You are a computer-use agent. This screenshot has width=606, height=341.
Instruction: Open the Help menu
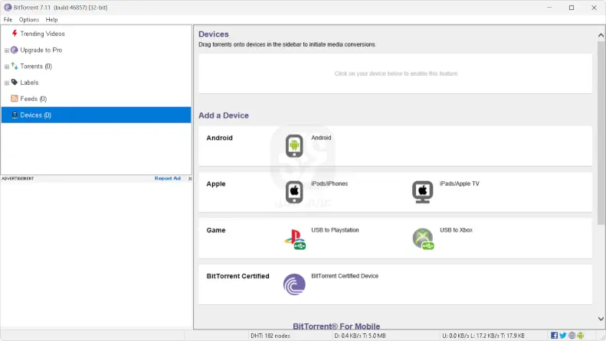[51, 19]
